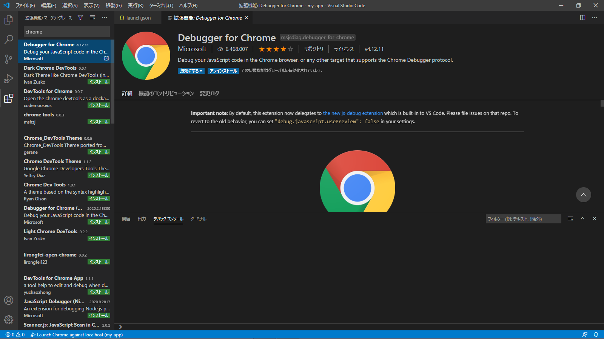Viewport: 604px width, 339px height.
Task: Click the extensions list vertical scrollbar
Action: coord(112,81)
